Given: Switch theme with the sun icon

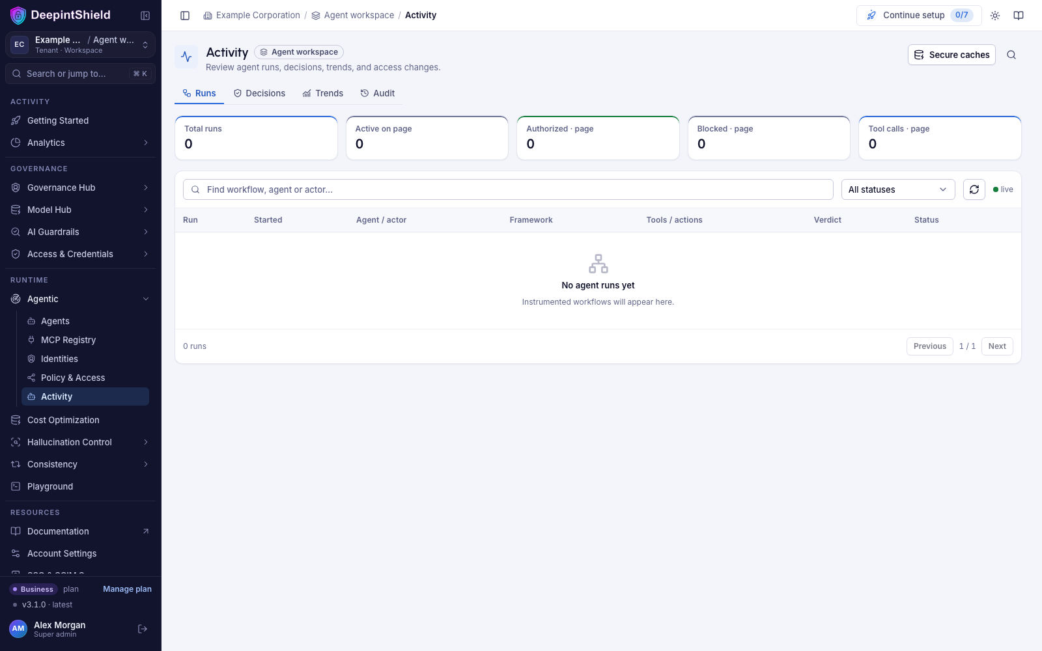Looking at the screenshot, I should tap(995, 16).
